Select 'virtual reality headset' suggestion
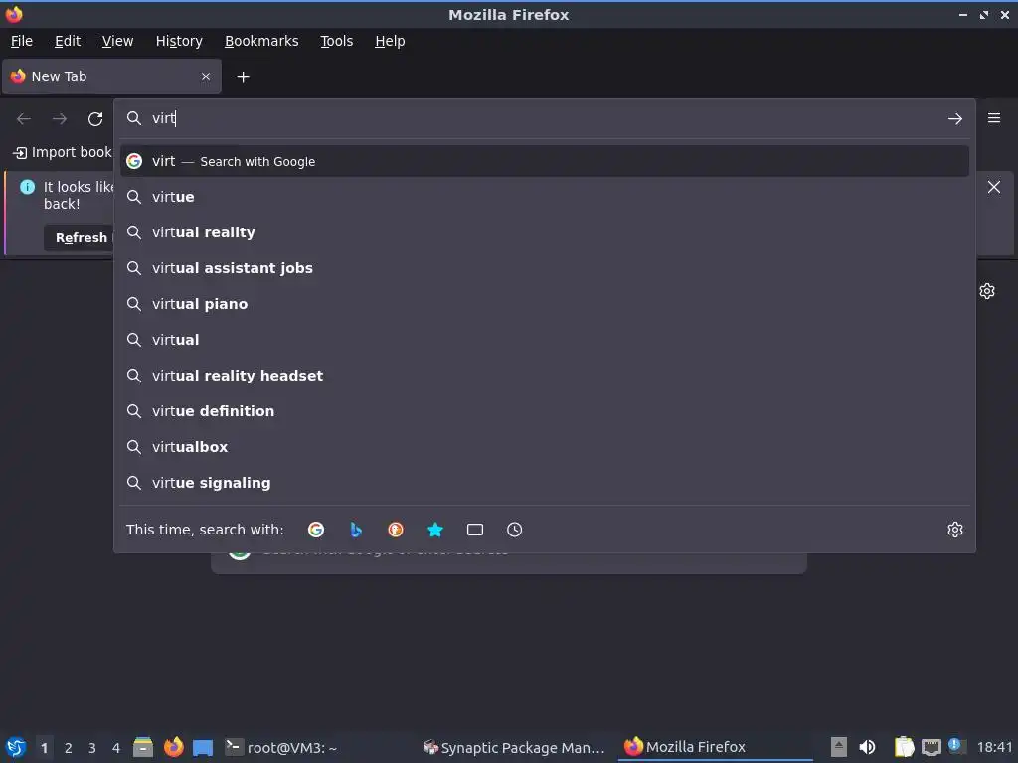This screenshot has height=763, width=1018. pyautogui.click(x=544, y=375)
